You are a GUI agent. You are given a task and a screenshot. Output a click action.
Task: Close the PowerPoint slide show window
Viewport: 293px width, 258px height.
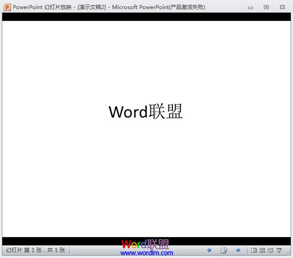point(282,7)
